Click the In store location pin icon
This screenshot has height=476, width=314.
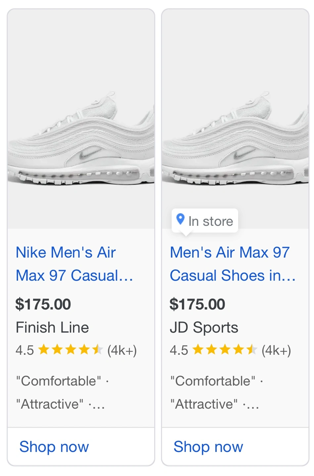pos(180,219)
